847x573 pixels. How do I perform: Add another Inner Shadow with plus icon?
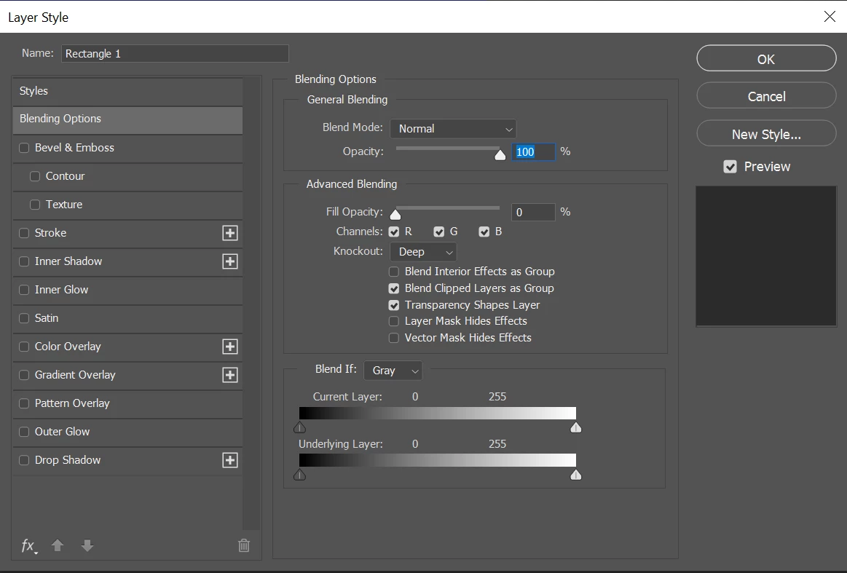point(230,261)
